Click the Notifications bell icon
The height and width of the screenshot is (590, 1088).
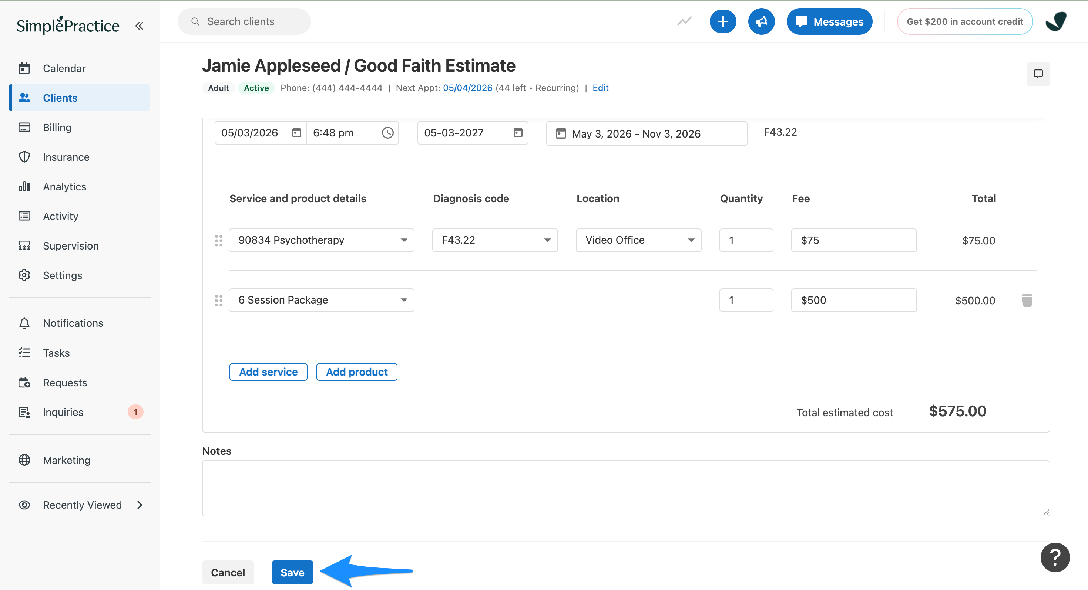pos(24,323)
